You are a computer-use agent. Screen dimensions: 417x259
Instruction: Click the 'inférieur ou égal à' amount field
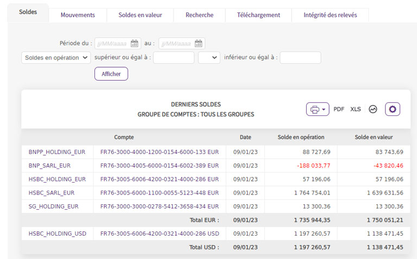pyautogui.click(x=300, y=58)
